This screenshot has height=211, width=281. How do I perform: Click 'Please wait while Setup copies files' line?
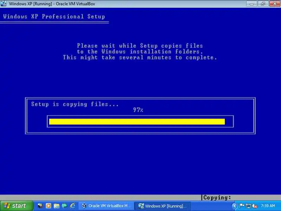[140, 46]
